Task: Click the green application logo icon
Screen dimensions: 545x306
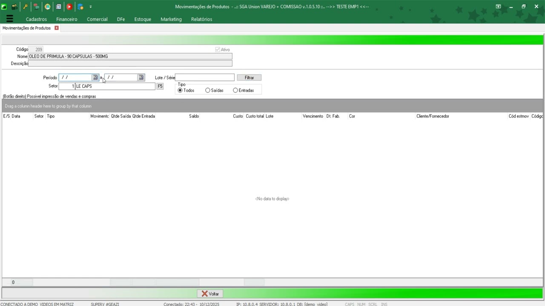Action: [4, 7]
